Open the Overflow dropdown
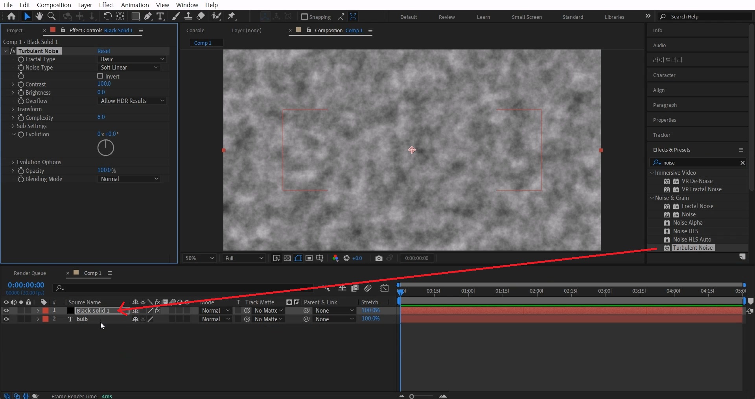Image resolution: width=755 pixels, height=399 pixels. [x=132, y=101]
